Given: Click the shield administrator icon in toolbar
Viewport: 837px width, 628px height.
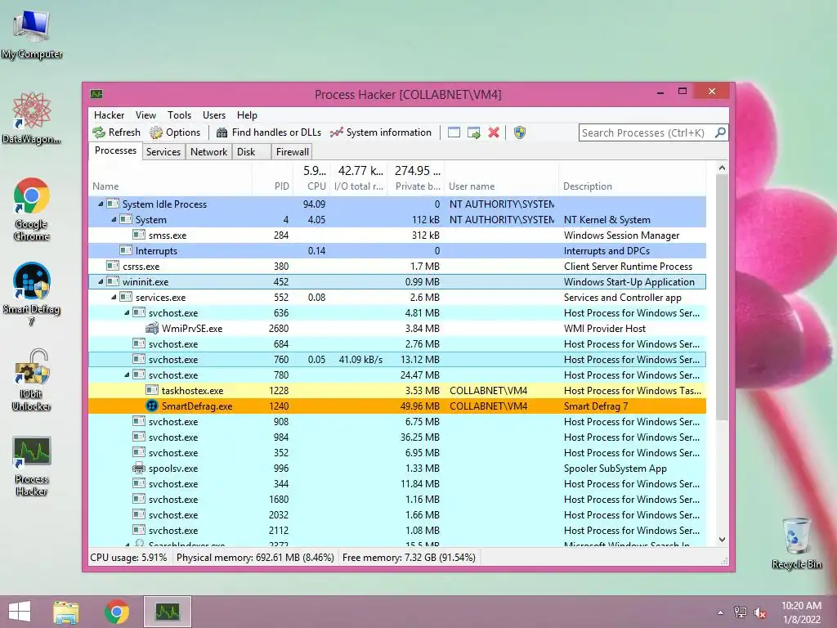Looking at the screenshot, I should 520,132.
